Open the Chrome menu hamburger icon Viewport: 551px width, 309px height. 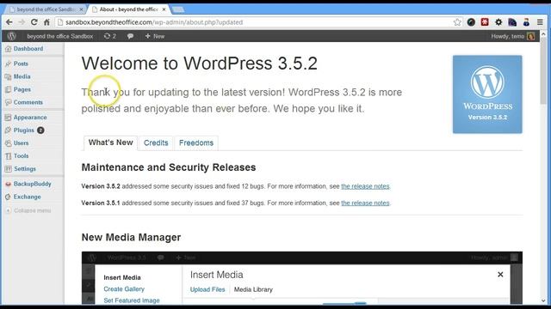540,22
